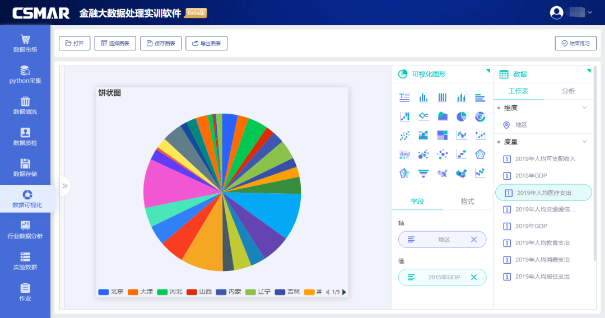Toggle 河北 legend series visibility
The height and width of the screenshot is (318, 605).
[169, 292]
